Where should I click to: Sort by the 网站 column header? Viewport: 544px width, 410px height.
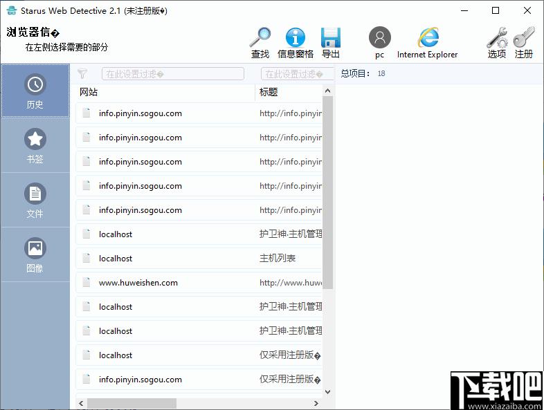165,92
